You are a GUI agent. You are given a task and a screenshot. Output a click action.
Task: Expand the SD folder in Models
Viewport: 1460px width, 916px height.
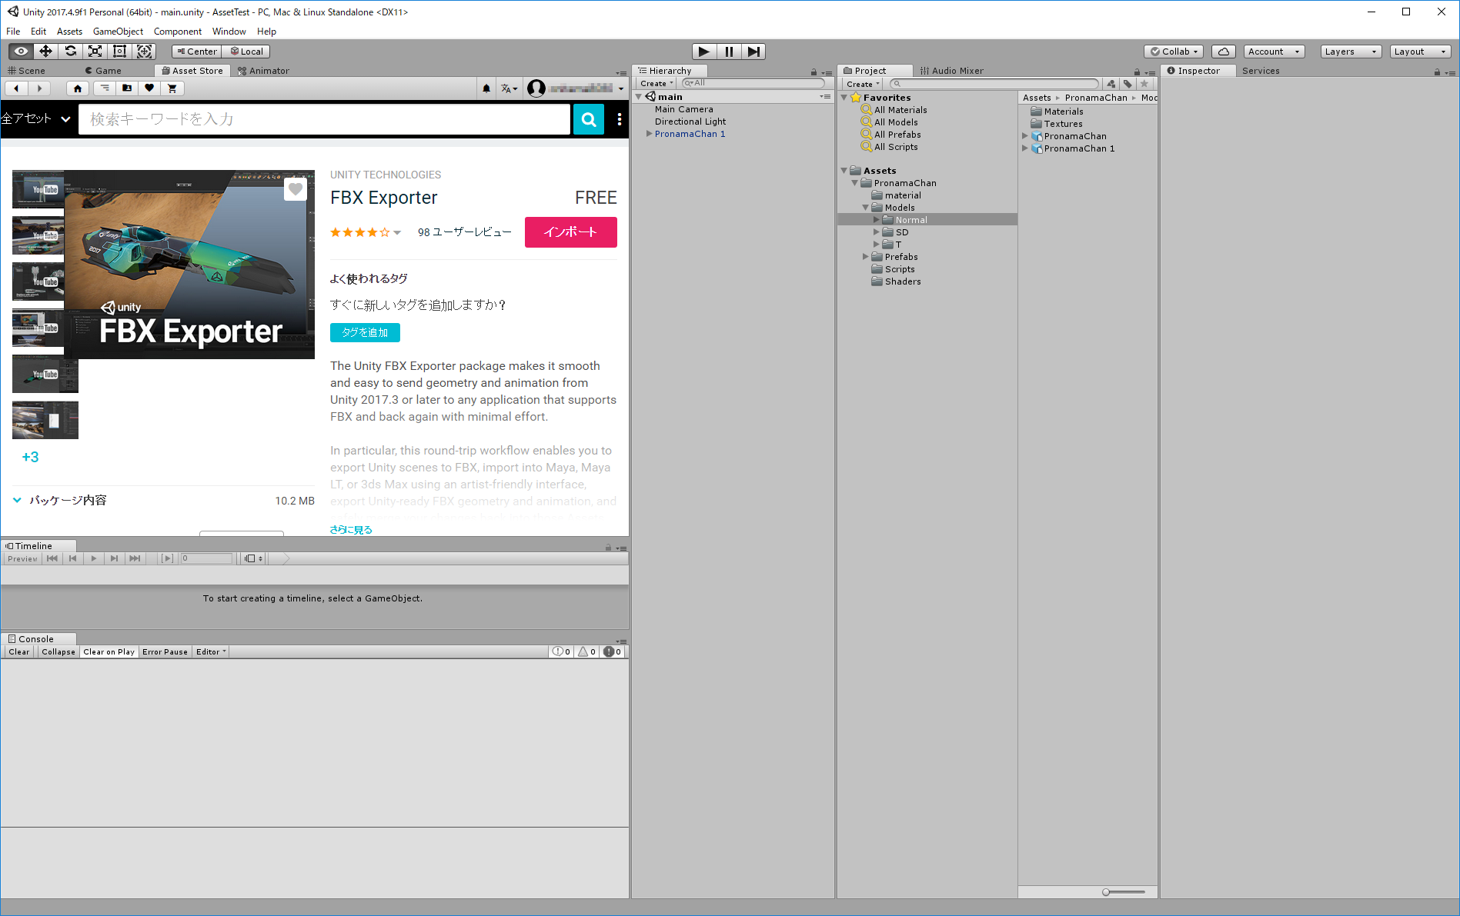tap(876, 232)
